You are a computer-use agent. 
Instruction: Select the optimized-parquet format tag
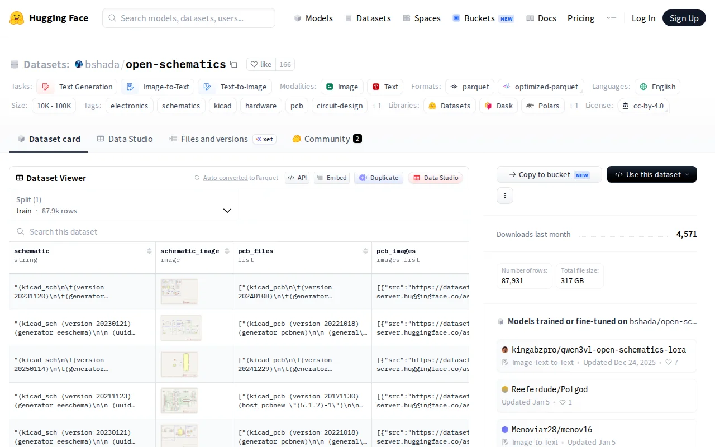[x=541, y=87]
